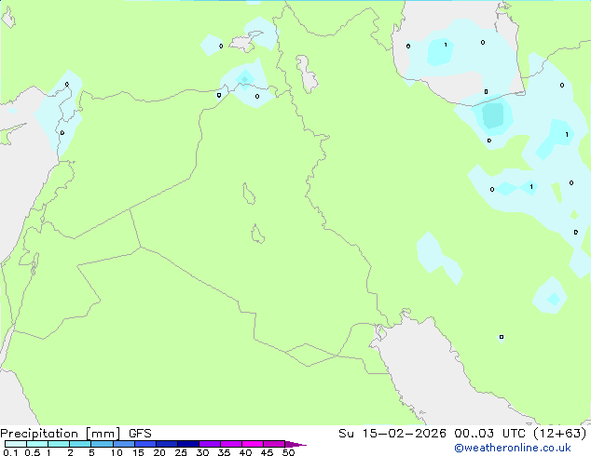Click the "45" legend label
591x456 pixels.
267,452
